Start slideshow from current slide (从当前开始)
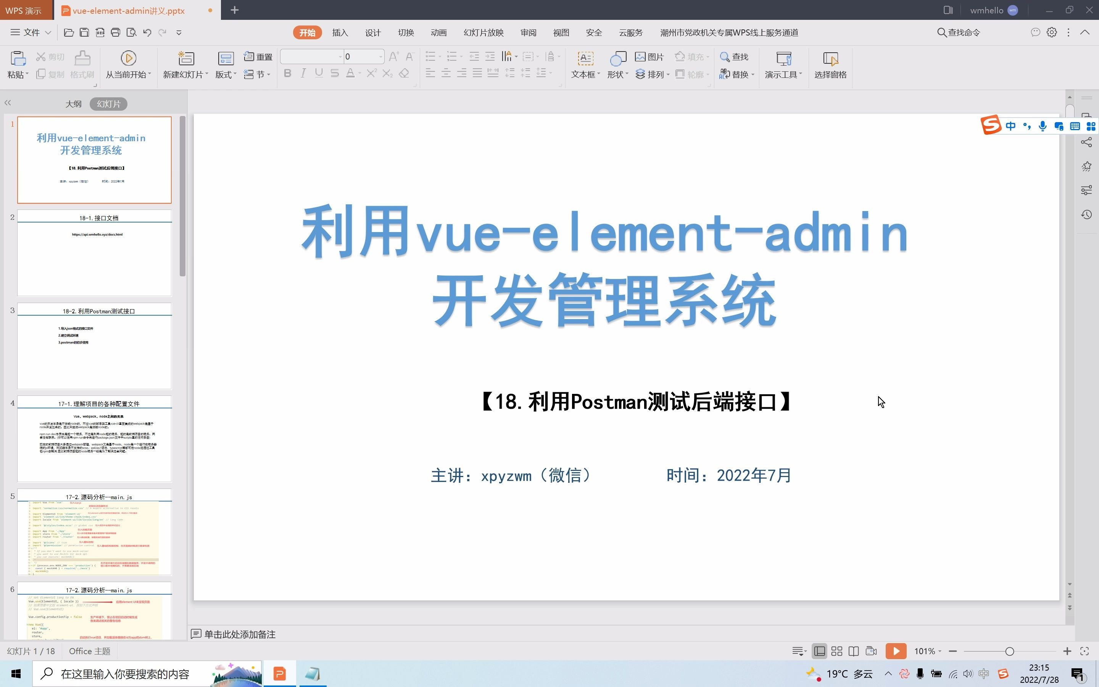 pos(129,58)
